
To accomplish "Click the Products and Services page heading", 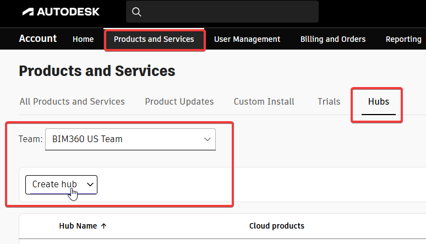I will click(97, 71).
